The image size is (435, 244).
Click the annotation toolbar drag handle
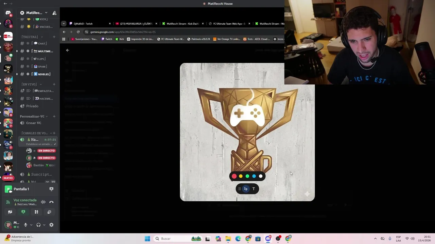[239, 189]
